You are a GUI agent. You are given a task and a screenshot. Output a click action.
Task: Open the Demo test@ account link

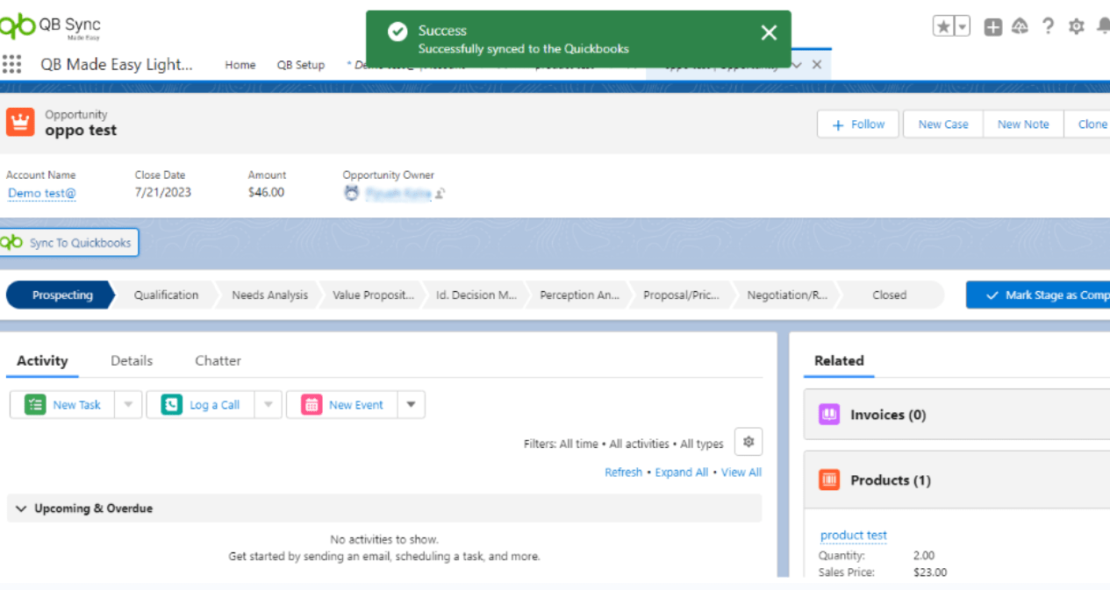click(x=42, y=193)
